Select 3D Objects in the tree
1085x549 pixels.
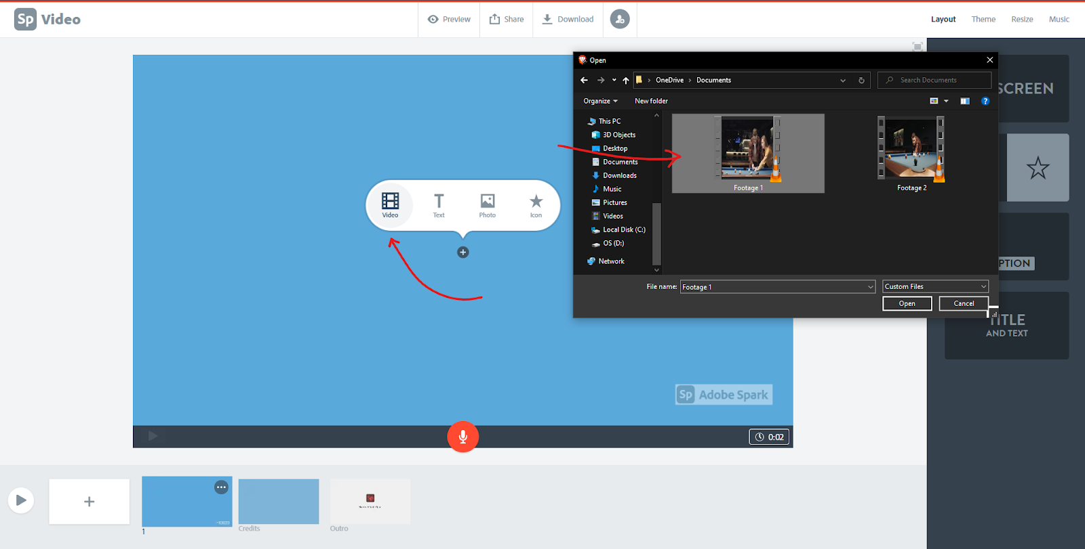pos(614,135)
